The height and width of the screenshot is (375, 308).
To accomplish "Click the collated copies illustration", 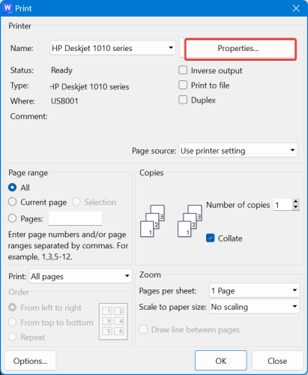I will pyautogui.click(x=172, y=220).
